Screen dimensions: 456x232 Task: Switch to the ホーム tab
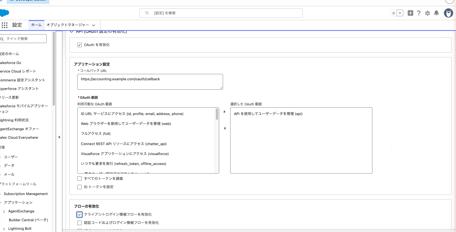pos(36,25)
